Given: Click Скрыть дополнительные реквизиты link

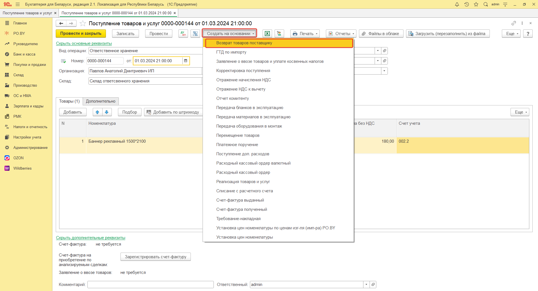Looking at the screenshot, I should (x=91, y=238).
